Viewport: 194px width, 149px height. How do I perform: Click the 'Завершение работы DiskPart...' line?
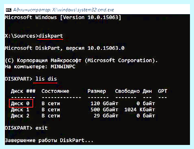tap(49, 140)
